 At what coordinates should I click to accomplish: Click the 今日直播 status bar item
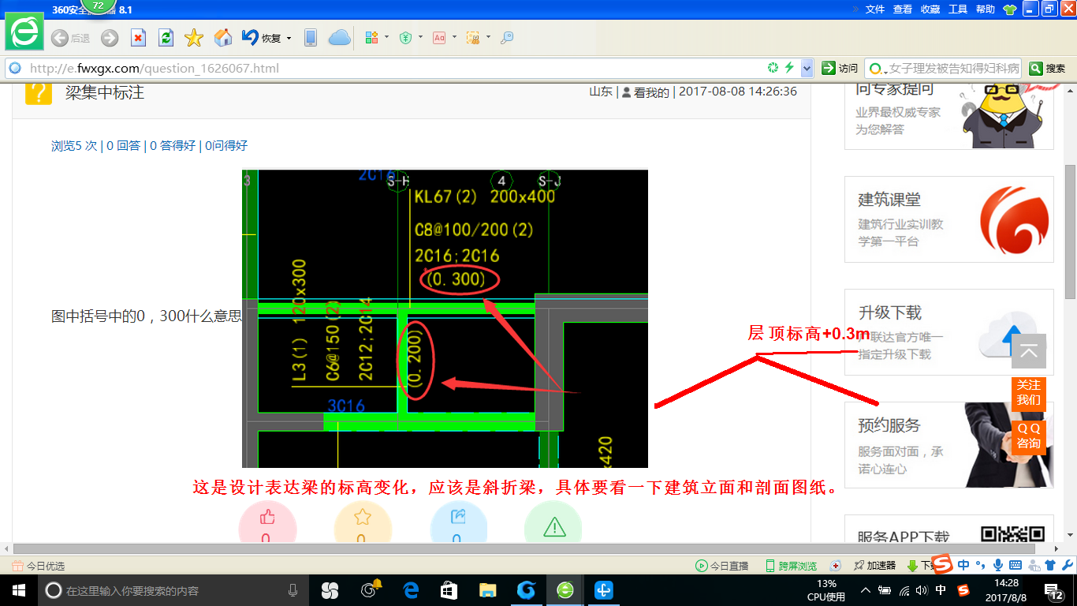coord(721,566)
